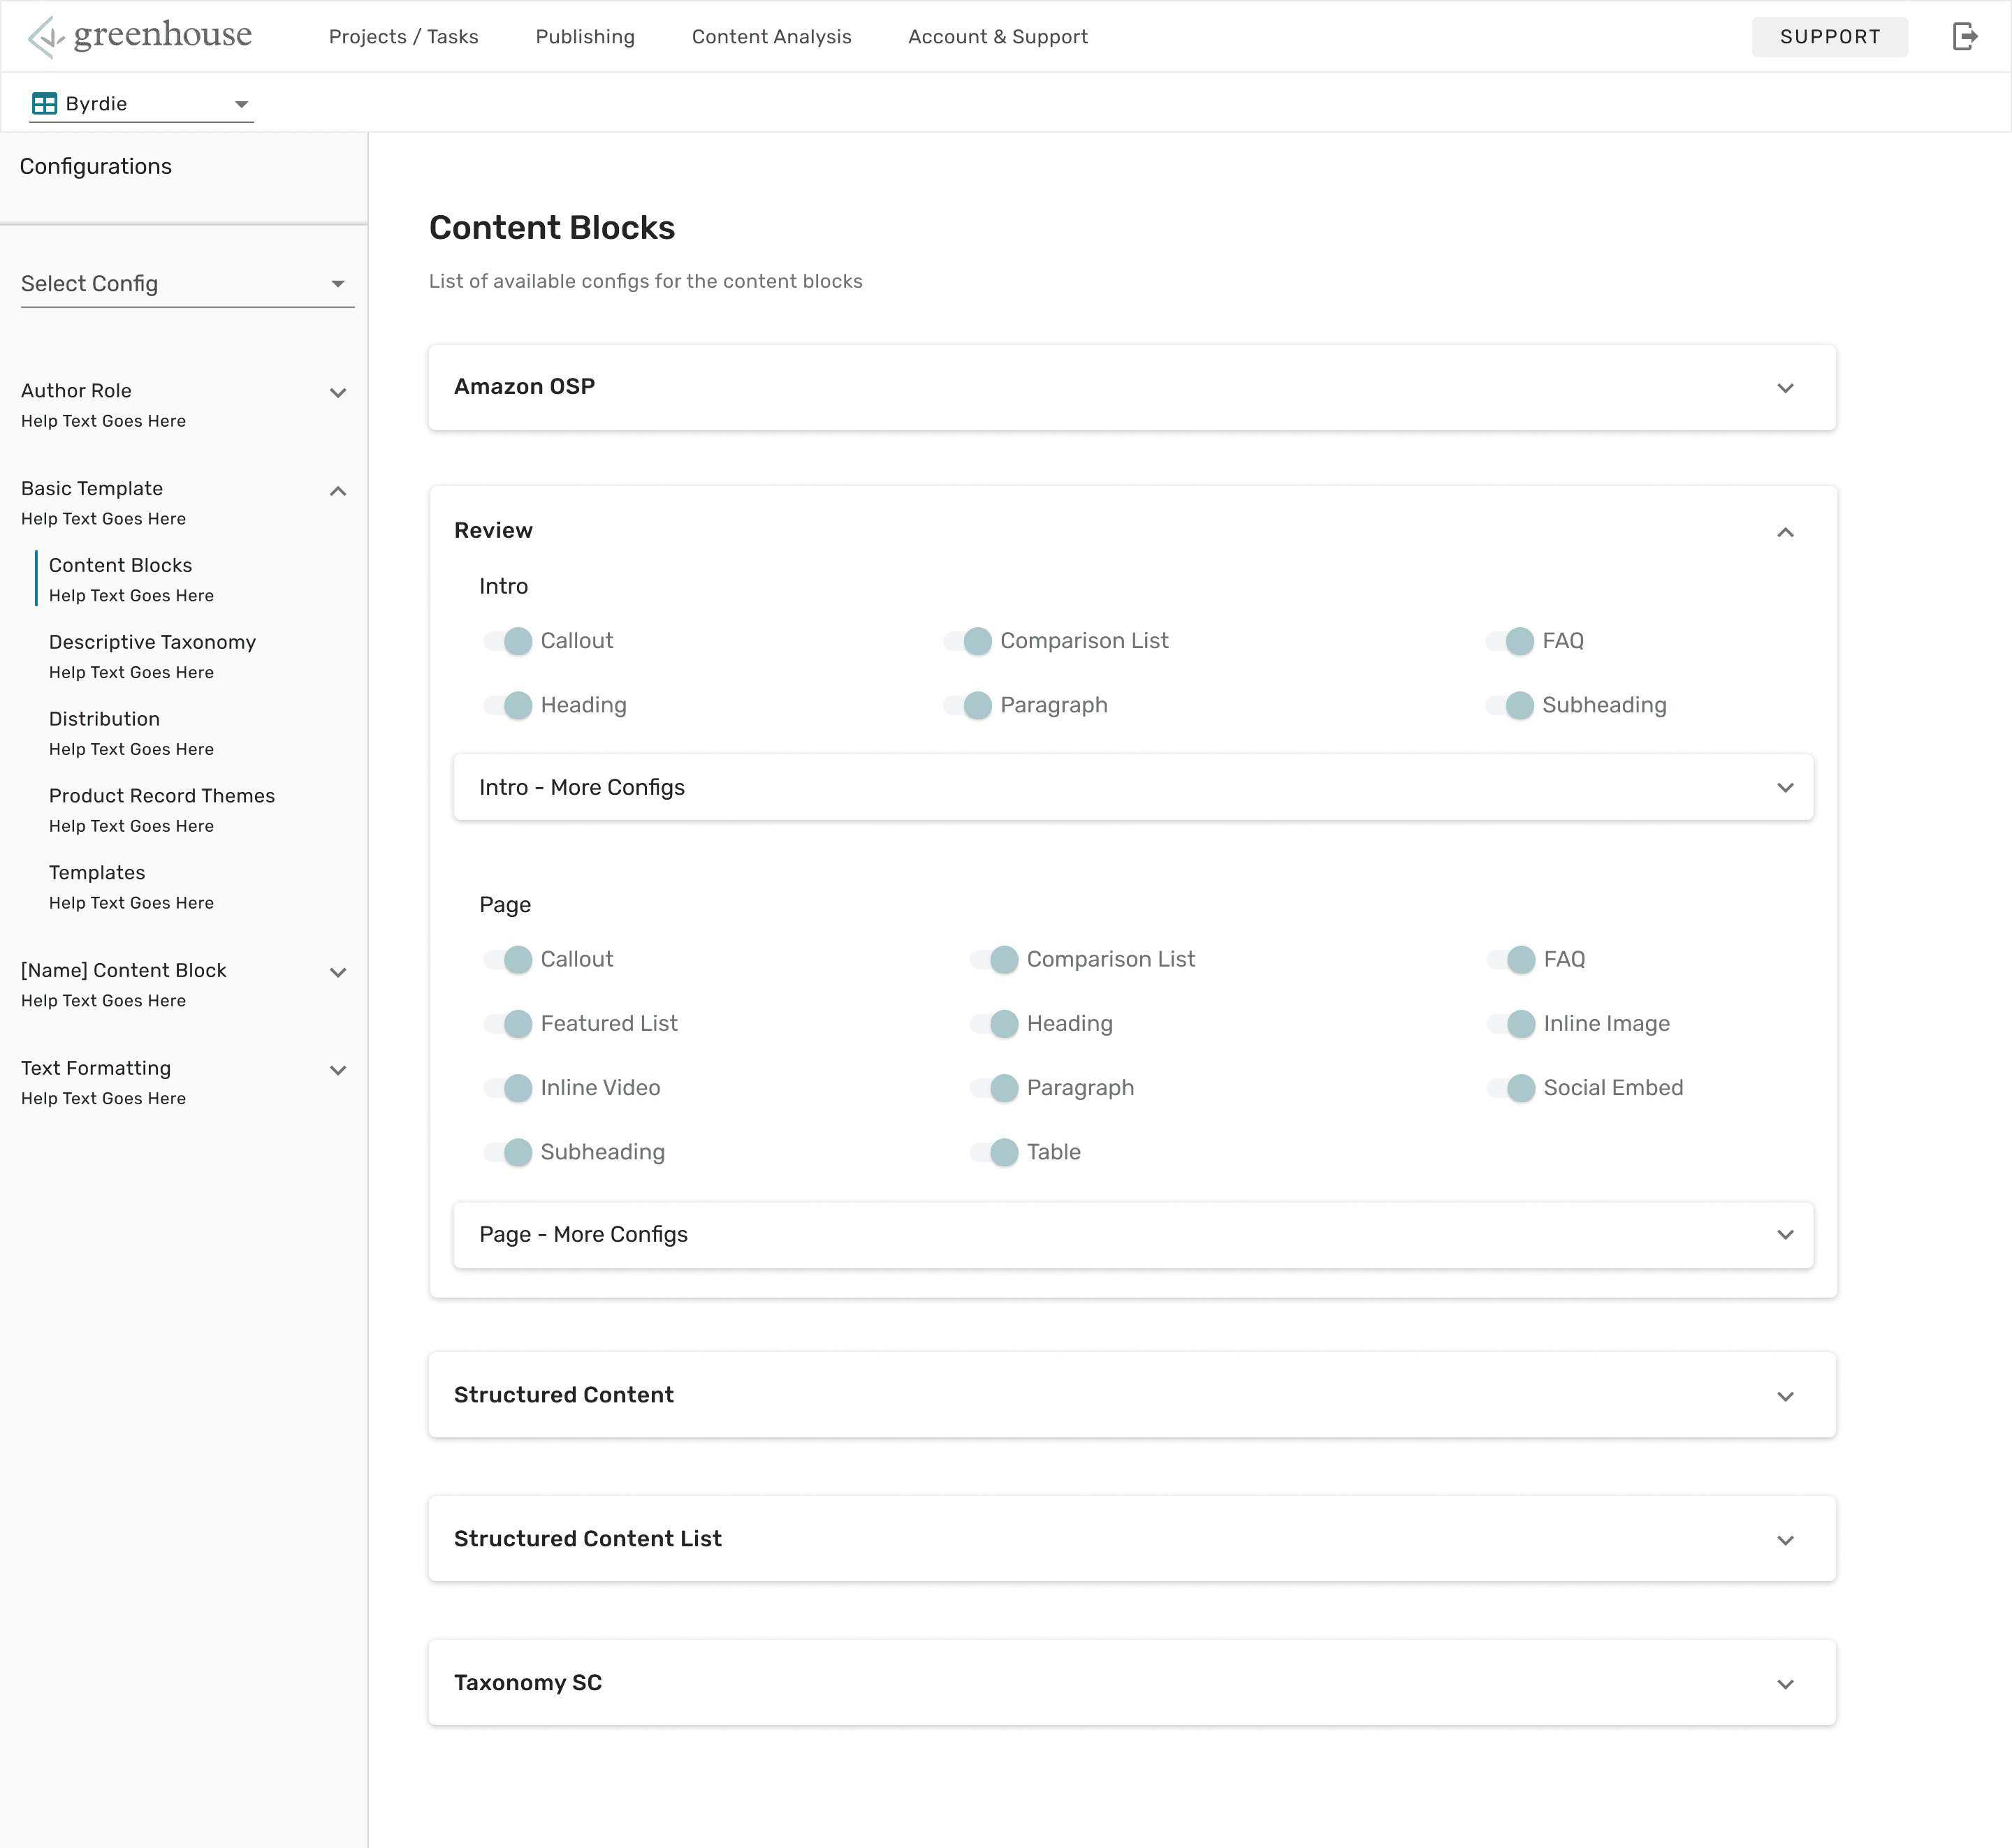The height and width of the screenshot is (1848, 2012).
Task: Open the Select Config dropdown
Action: 187,284
